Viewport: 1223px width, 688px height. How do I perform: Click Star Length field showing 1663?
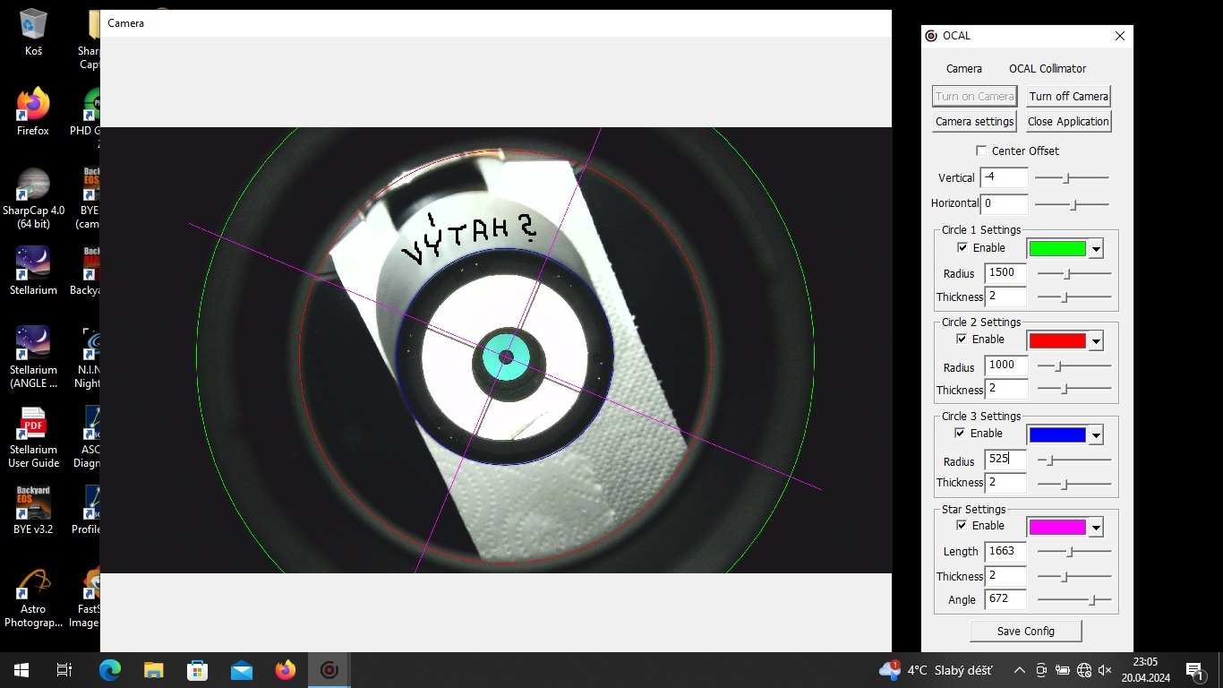(1005, 551)
